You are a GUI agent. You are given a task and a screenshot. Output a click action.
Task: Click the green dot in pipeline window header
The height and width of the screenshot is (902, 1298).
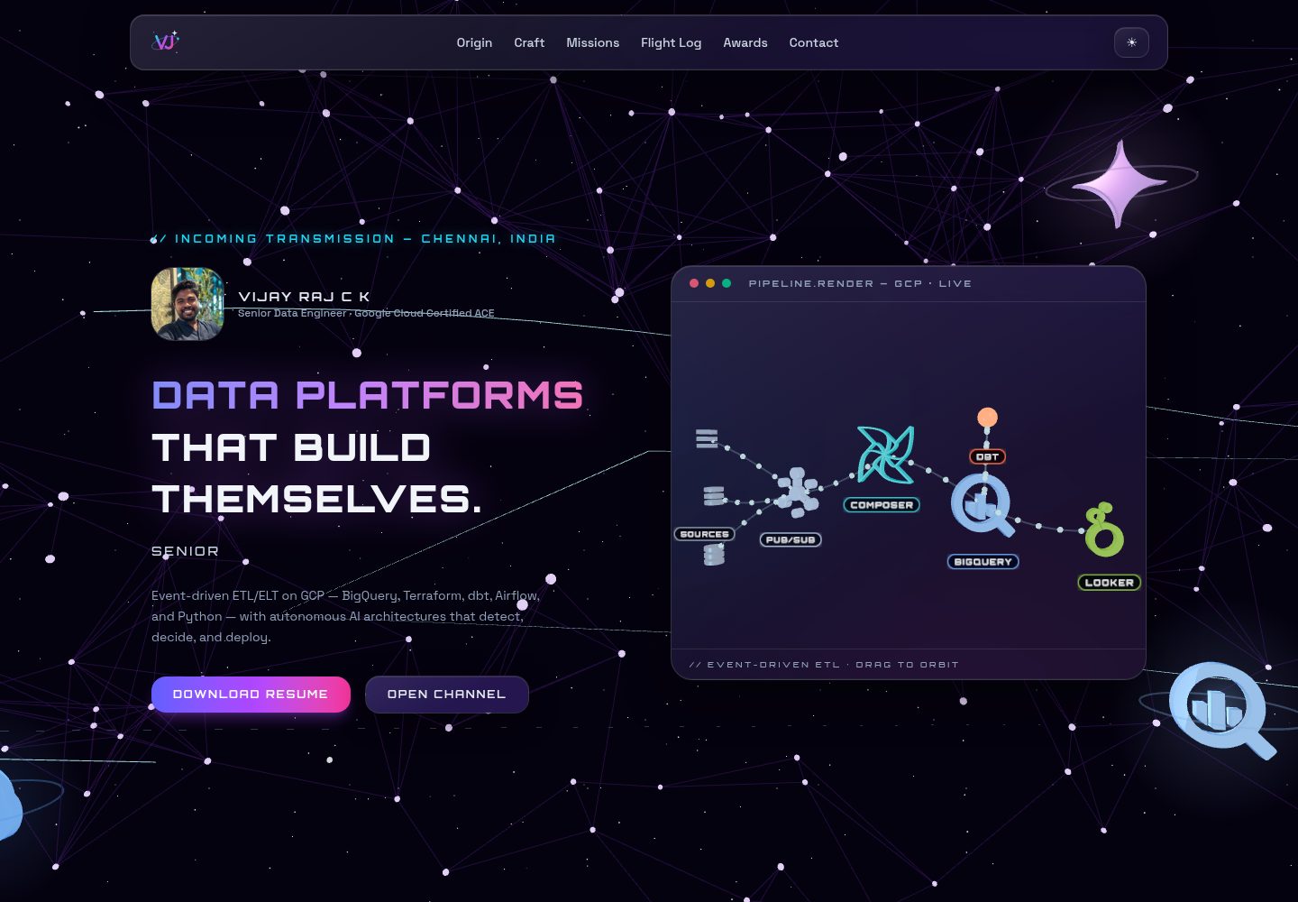point(727,283)
